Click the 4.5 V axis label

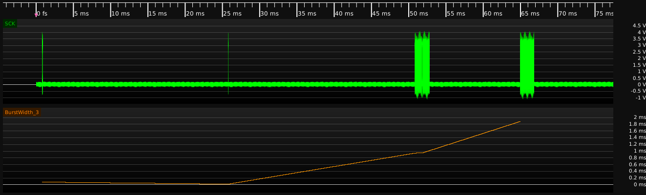point(639,25)
